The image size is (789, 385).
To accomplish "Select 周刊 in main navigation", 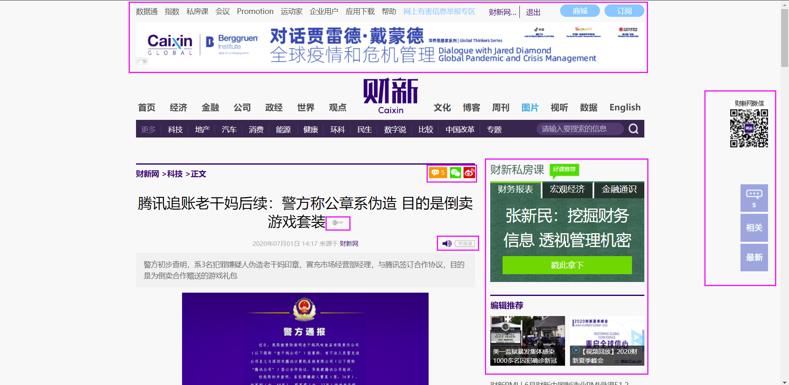I will point(501,108).
